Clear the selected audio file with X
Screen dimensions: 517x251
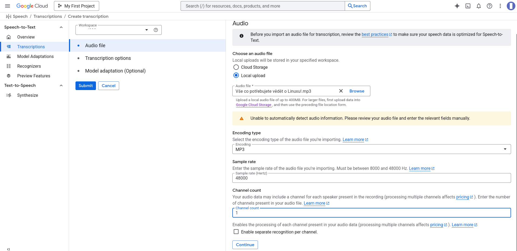[341, 91]
